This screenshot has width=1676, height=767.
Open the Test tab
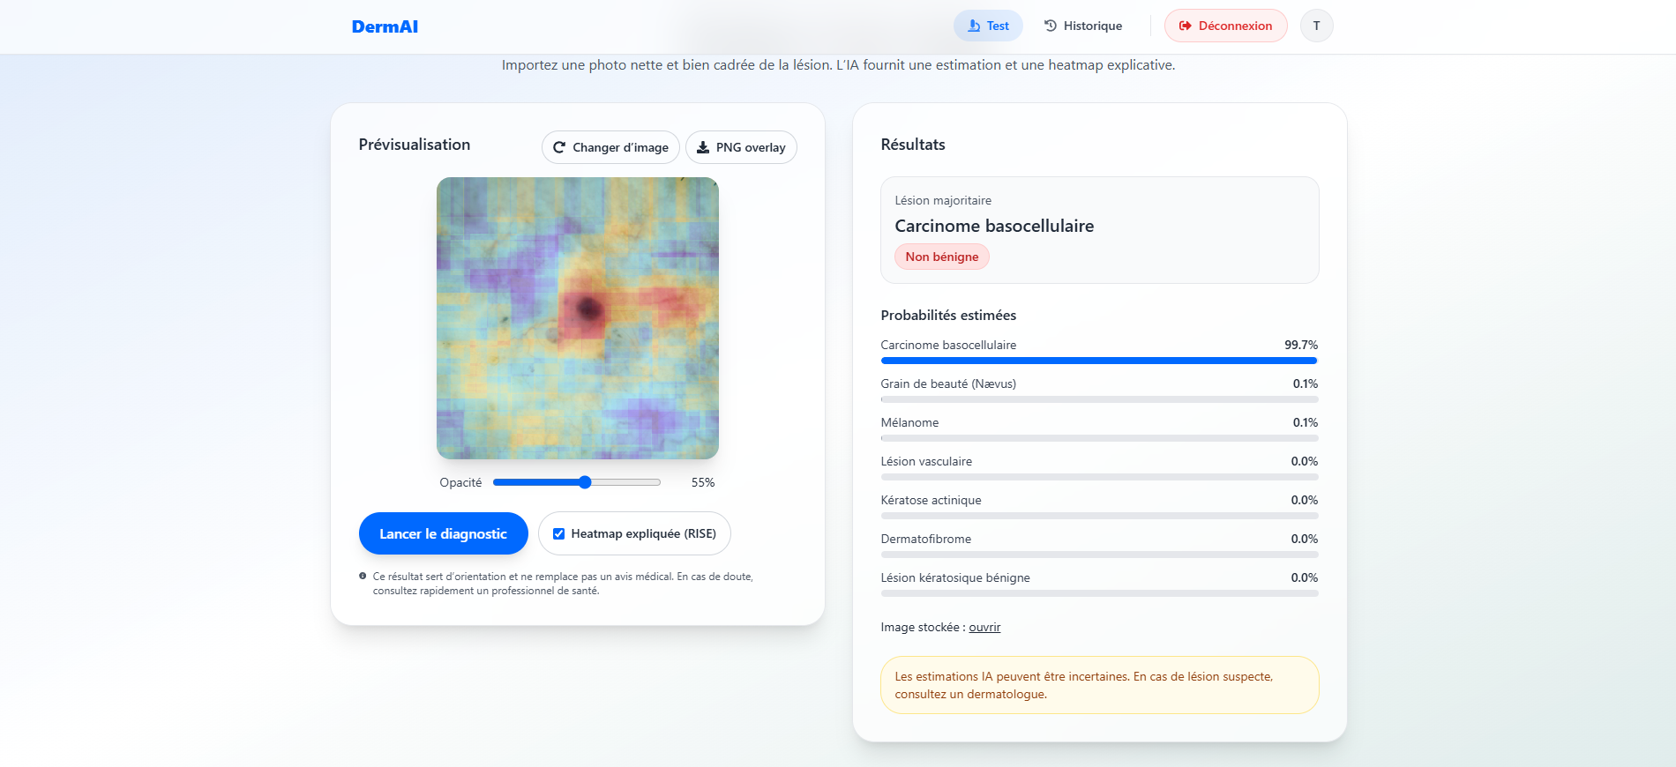pos(988,26)
